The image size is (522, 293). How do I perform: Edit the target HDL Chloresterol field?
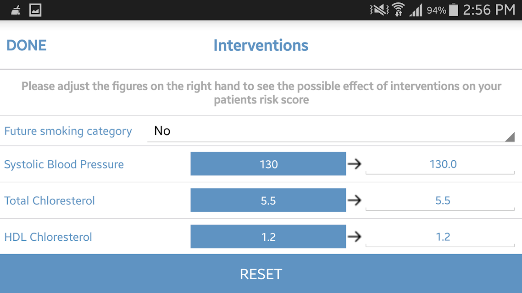440,237
